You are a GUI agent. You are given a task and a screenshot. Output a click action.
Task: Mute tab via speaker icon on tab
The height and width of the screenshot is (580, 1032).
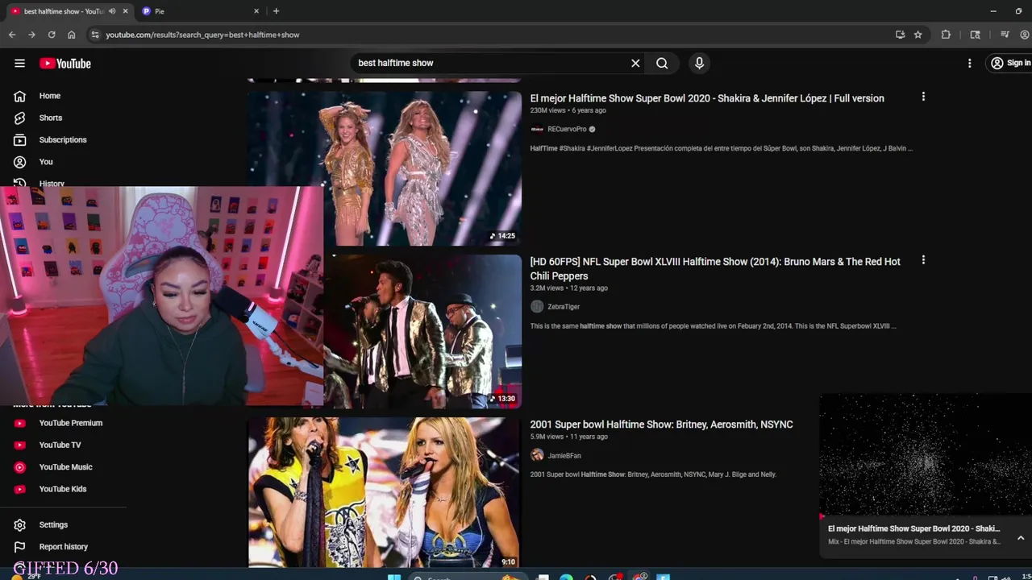(x=112, y=11)
